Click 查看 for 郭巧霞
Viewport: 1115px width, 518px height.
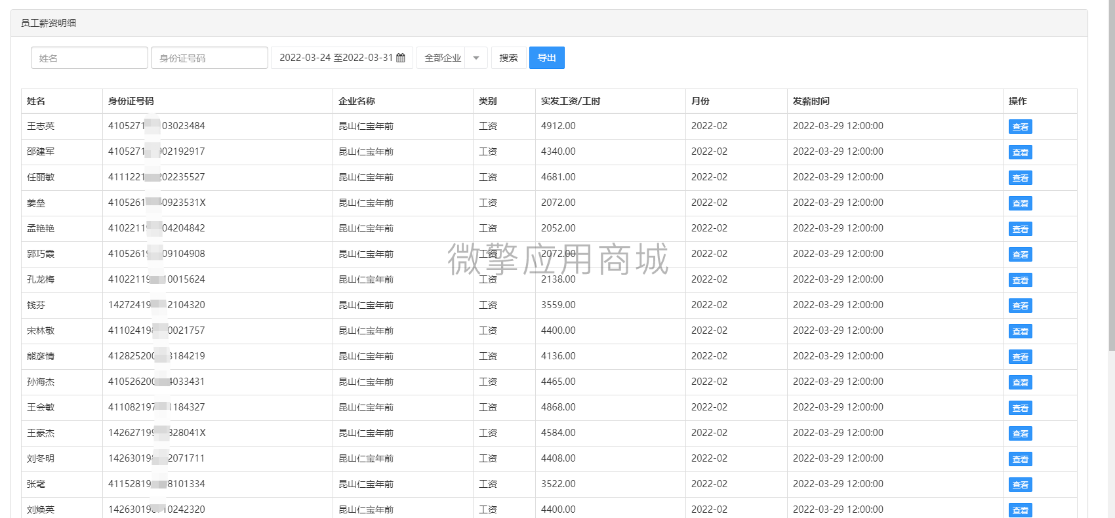tap(1020, 254)
